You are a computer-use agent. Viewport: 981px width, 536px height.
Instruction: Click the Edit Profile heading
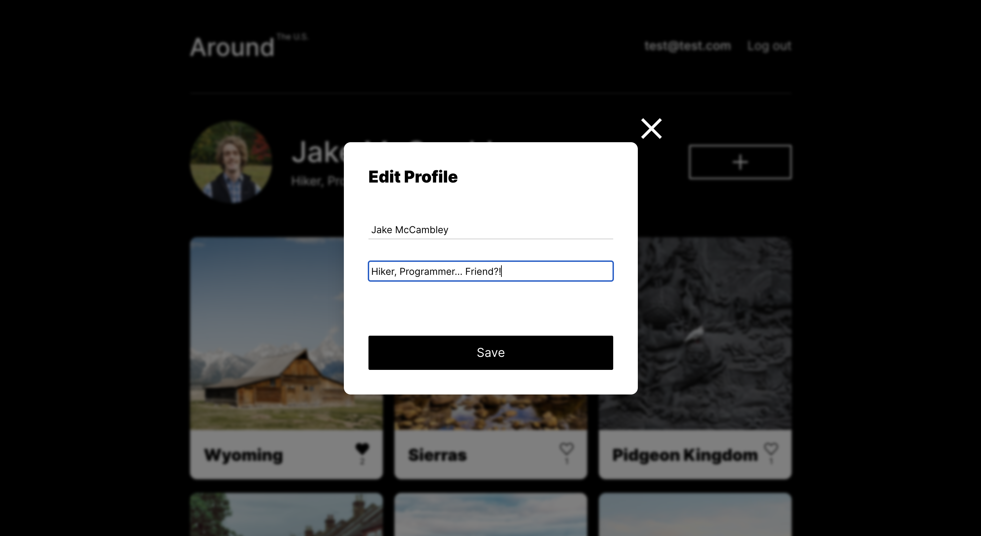(x=413, y=177)
